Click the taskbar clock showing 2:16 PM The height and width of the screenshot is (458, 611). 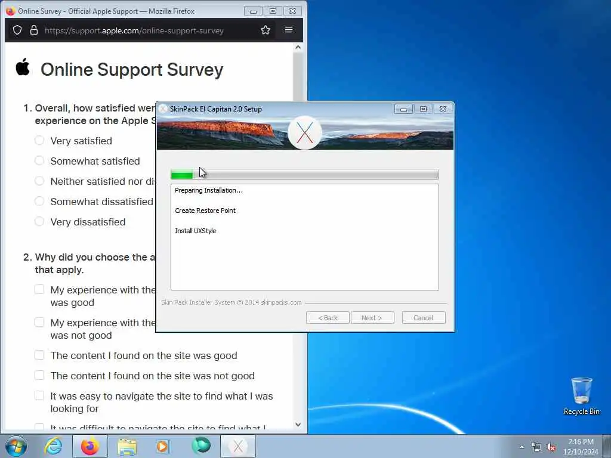581,447
